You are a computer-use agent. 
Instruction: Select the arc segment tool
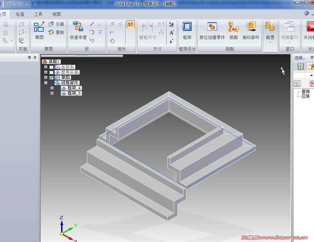pyautogui.click(x=92, y=32)
